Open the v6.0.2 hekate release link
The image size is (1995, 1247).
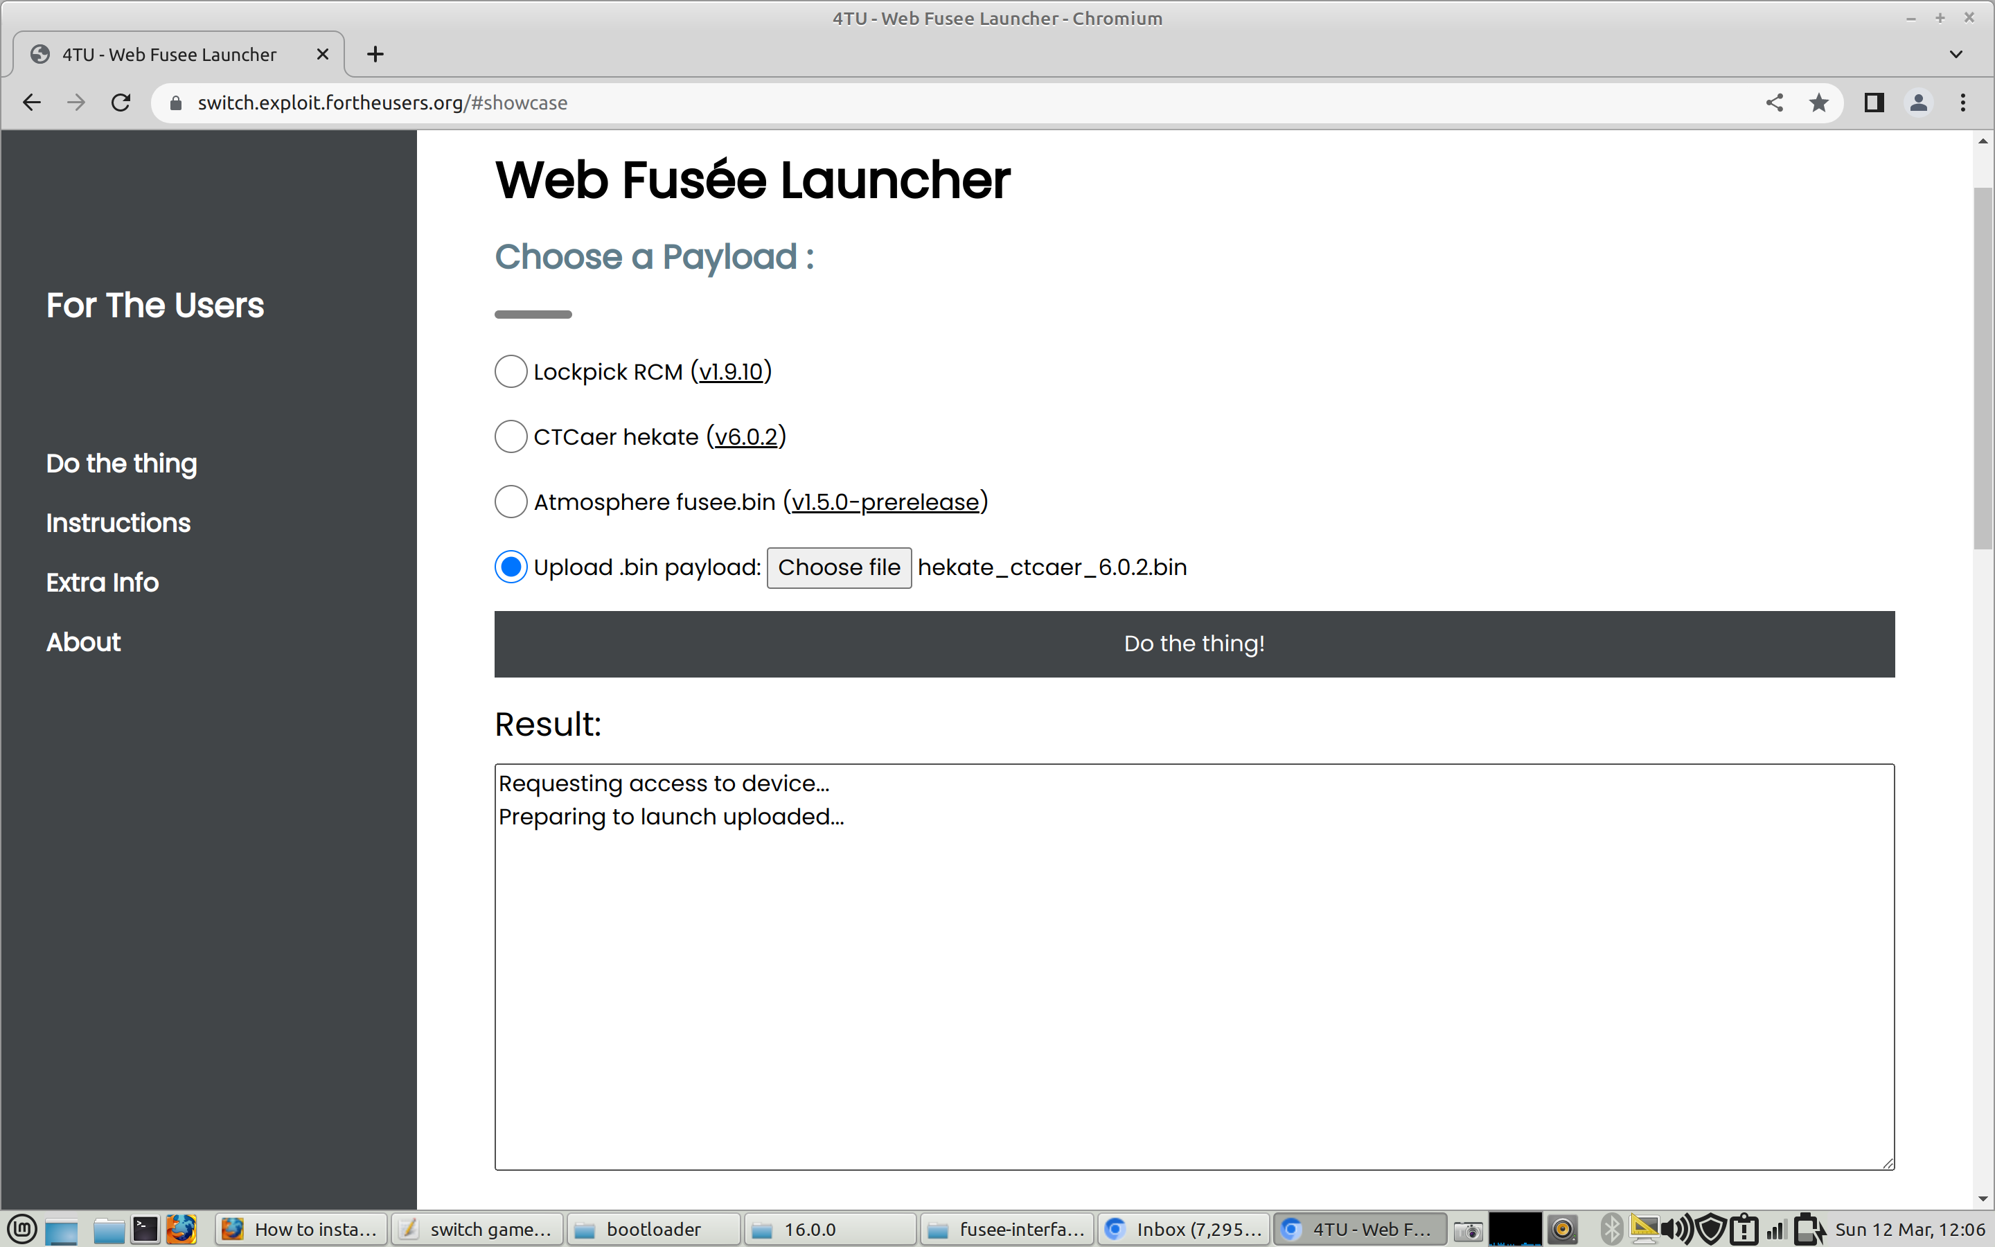(746, 437)
